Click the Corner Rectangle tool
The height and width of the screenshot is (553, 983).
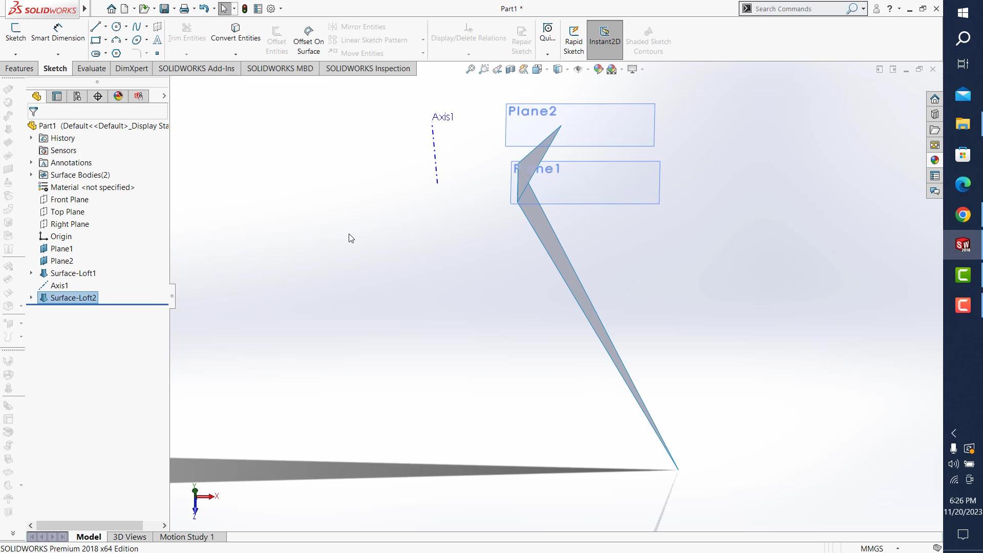95,40
